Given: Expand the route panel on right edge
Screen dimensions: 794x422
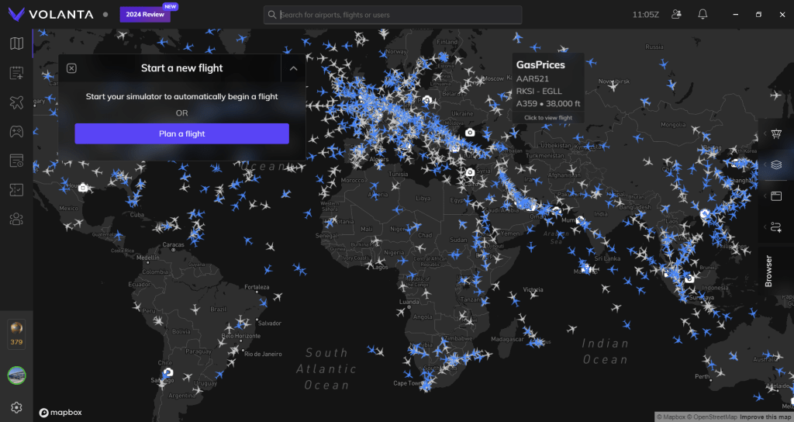Looking at the screenshot, I should (776, 227).
